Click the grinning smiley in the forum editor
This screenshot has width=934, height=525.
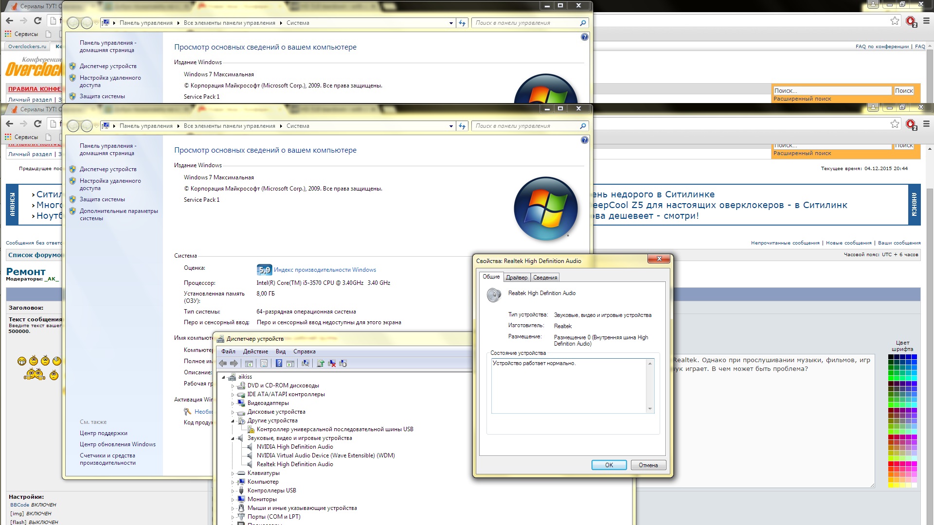point(22,361)
